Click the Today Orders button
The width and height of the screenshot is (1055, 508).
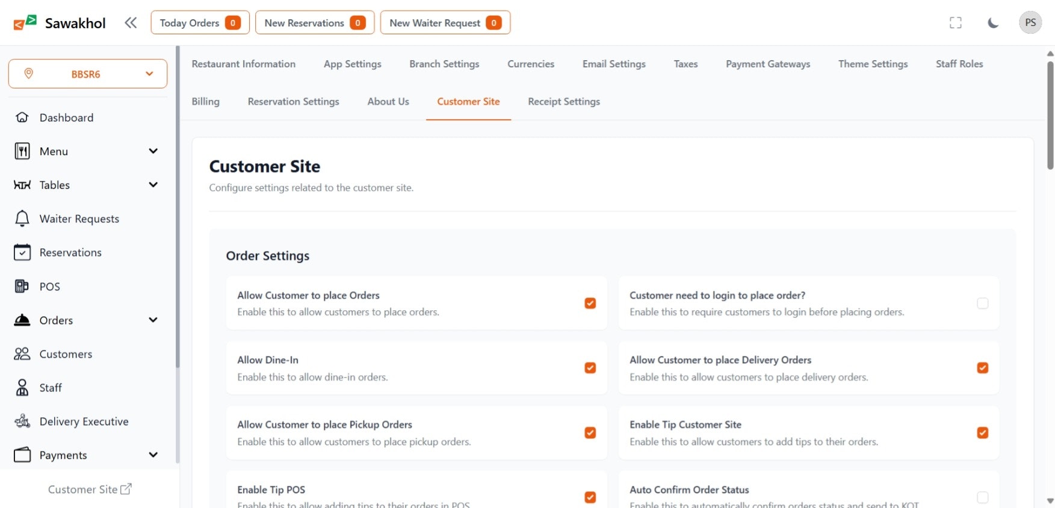(200, 23)
